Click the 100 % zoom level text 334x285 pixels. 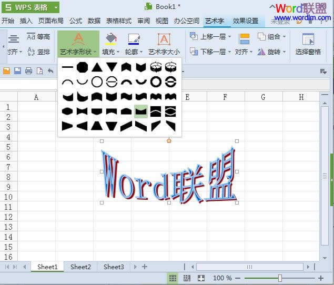click(x=222, y=278)
